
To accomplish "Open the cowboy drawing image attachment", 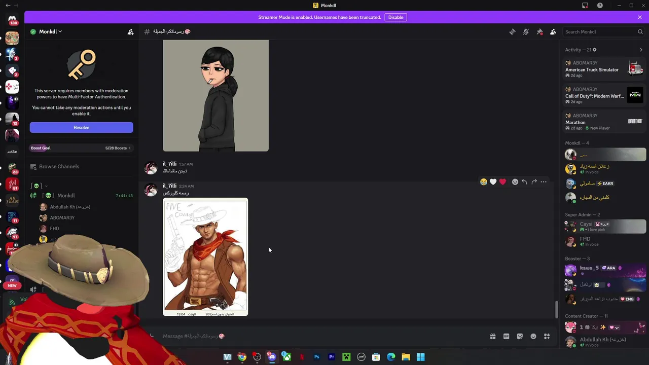I will pyautogui.click(x=205, y=257).
